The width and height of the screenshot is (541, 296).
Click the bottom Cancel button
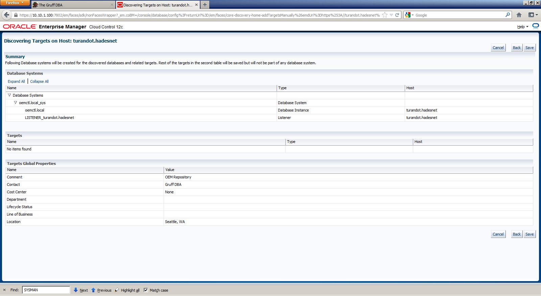(498, 234)
